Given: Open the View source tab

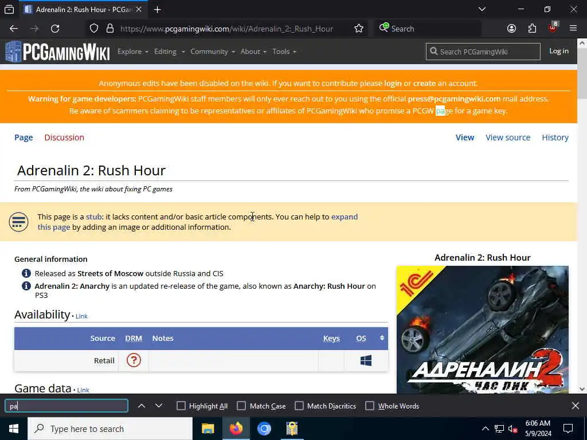Looking at the screenshot, I should point(508,137).
